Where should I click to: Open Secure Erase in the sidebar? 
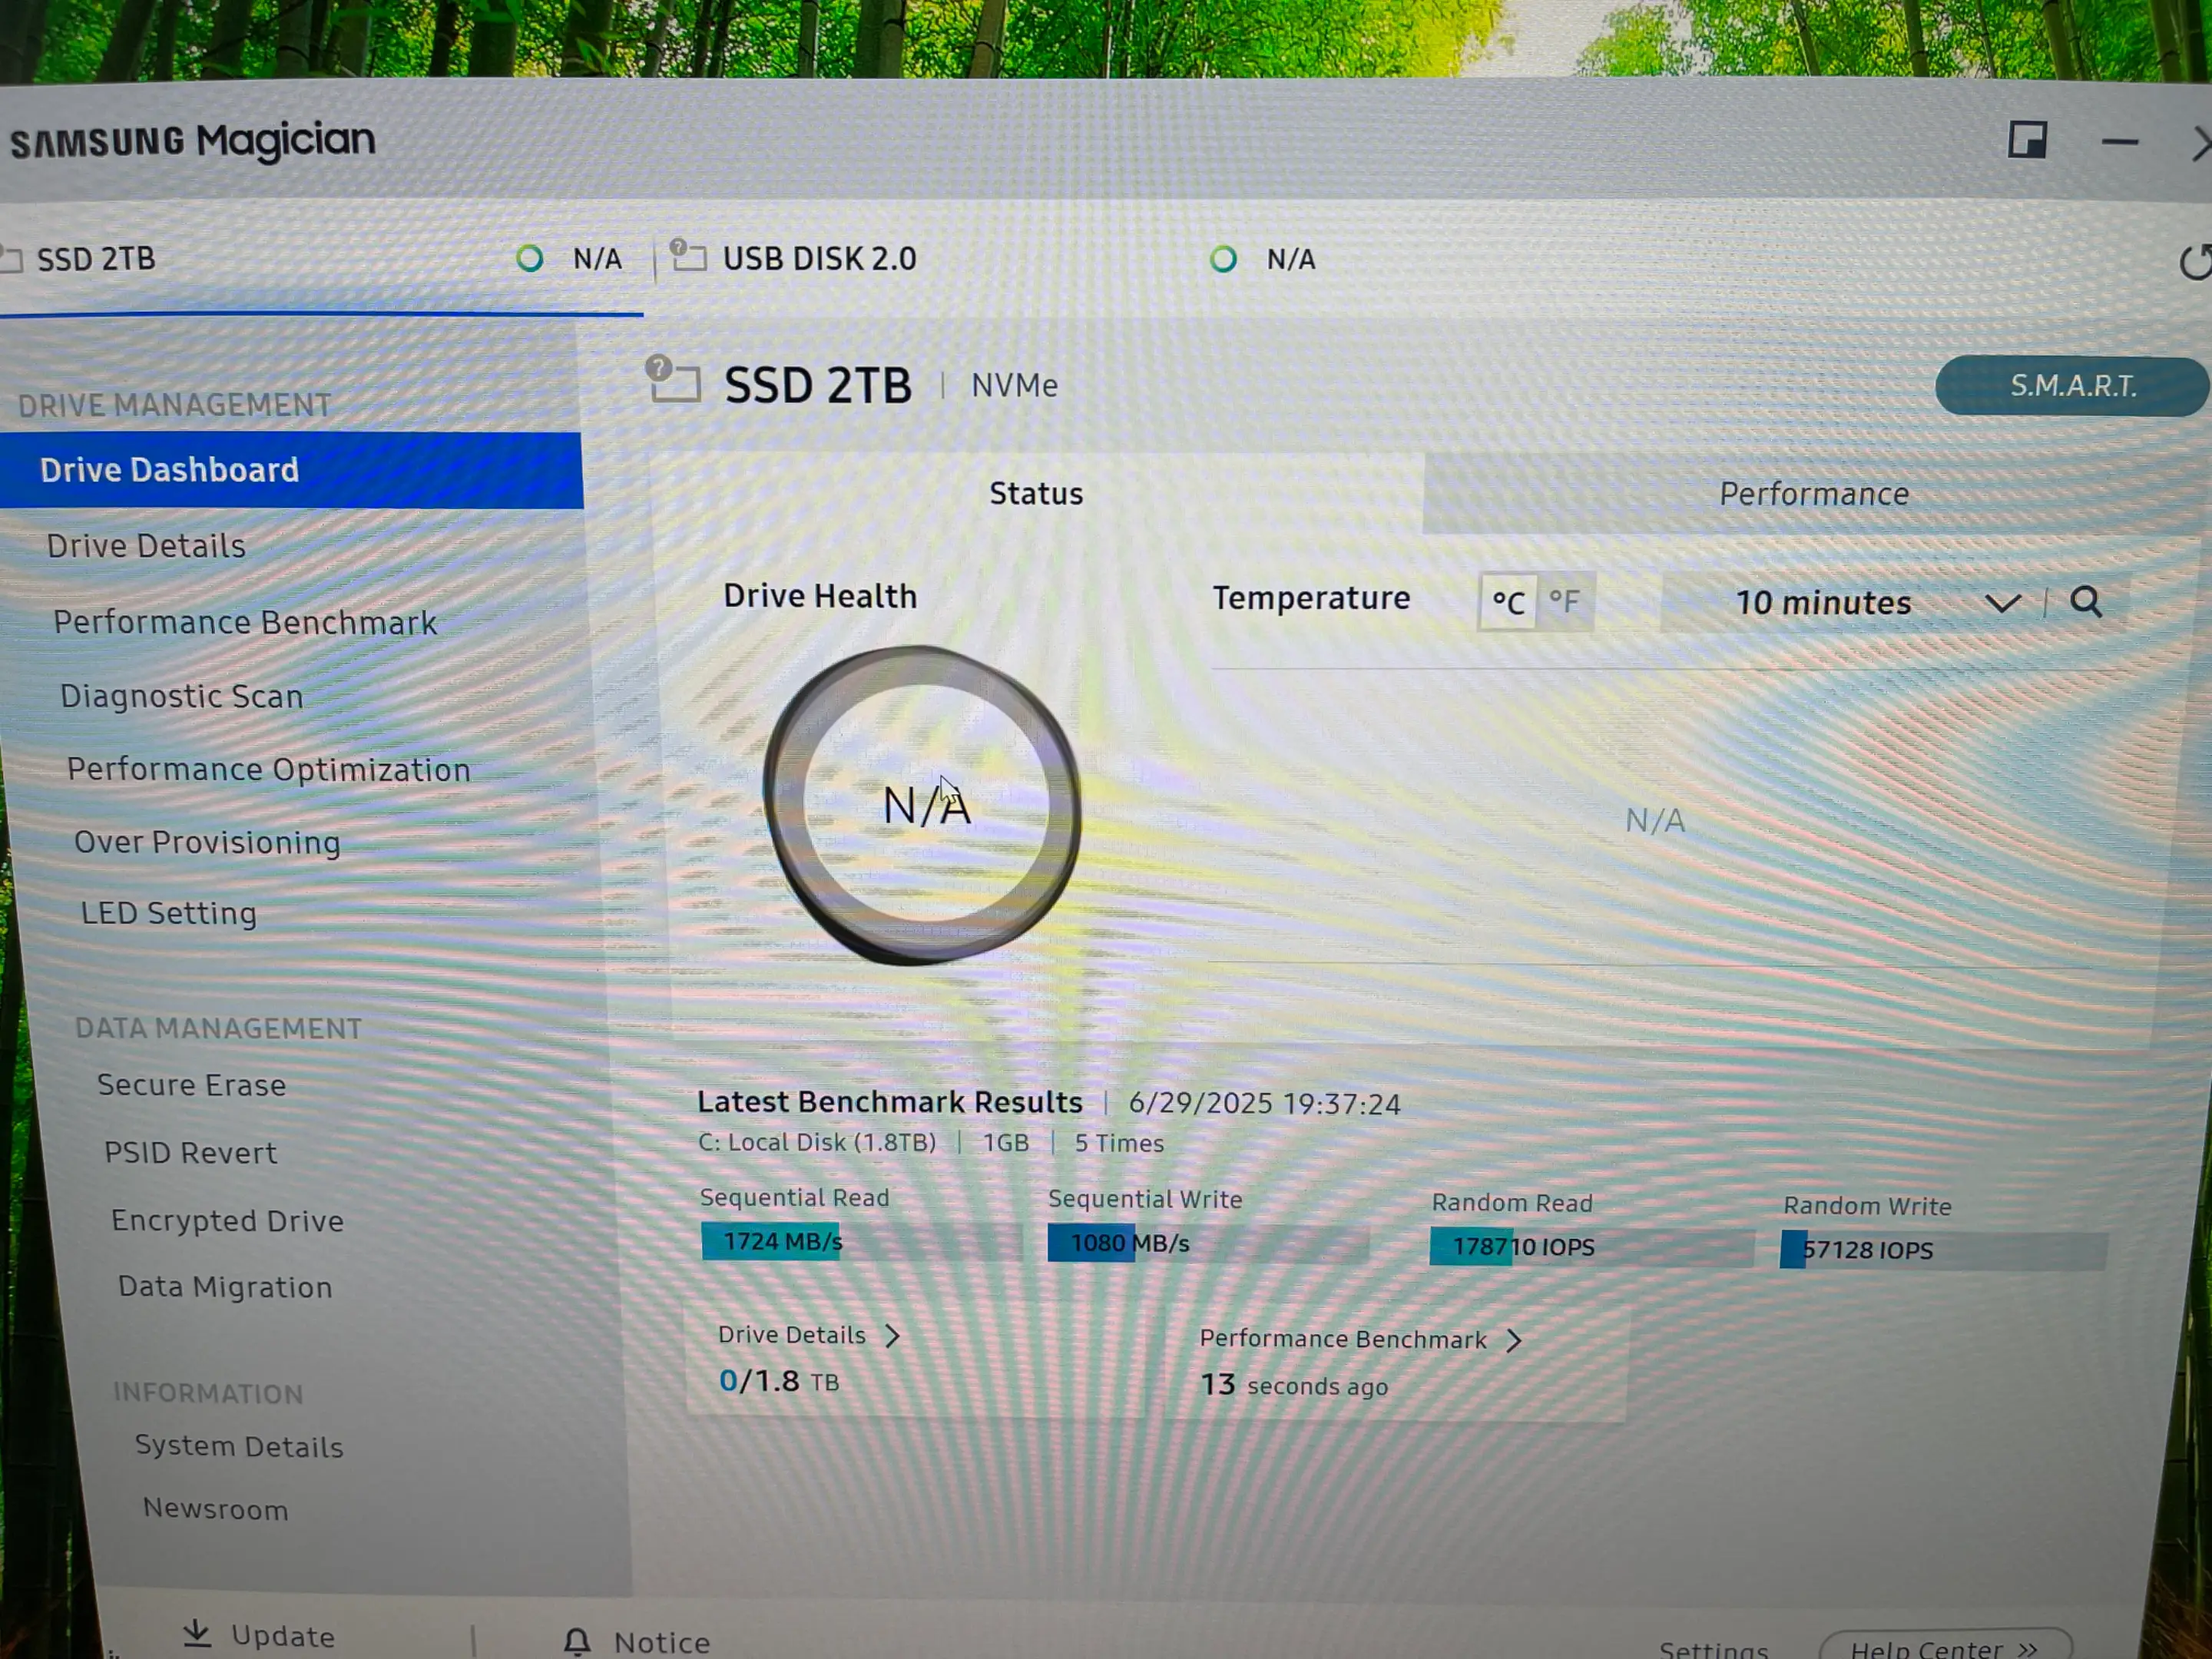click(x=191, y=1085)
